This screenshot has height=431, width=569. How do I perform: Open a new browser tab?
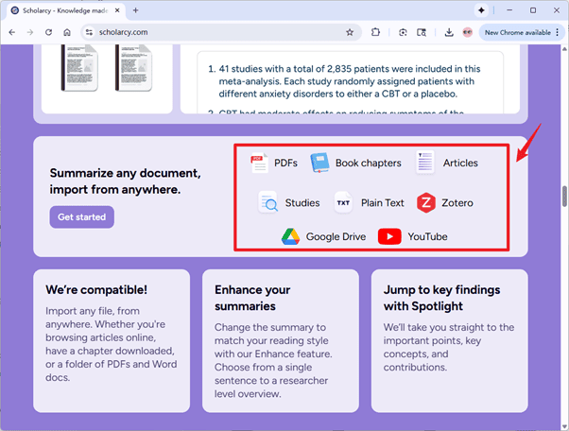[136, 10]
